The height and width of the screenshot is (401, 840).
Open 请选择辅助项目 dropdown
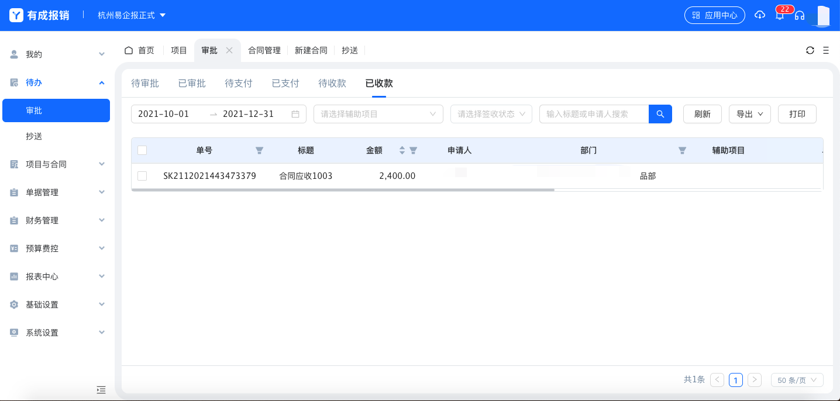click(378, 114)
